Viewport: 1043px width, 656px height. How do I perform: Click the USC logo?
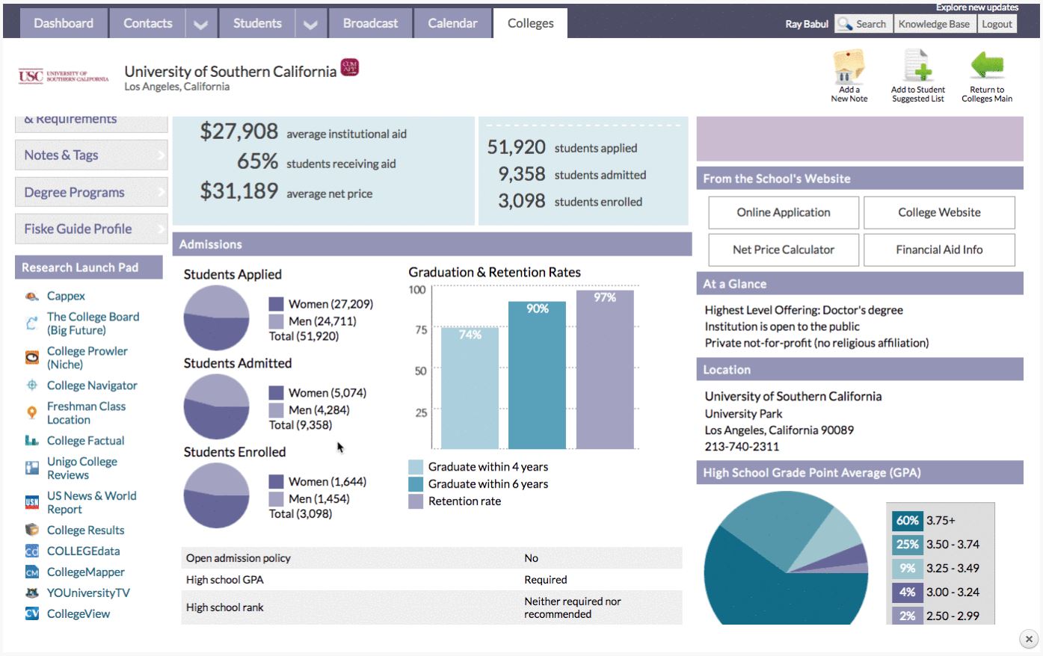[x=64, y=76]
